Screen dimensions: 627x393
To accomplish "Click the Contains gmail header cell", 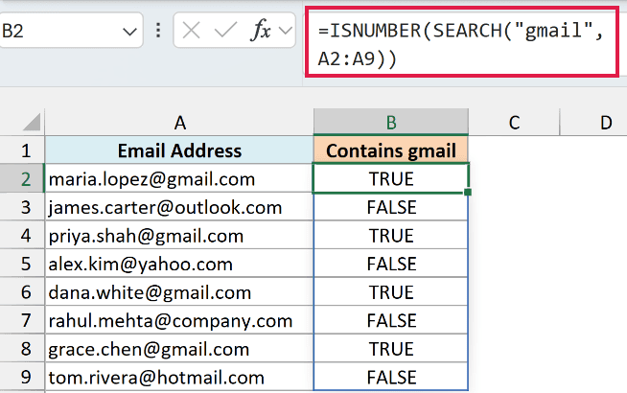I will [x=391, y=150].
